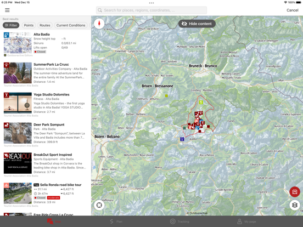Click the Brixen - Bressanone map label

pyautogui.click(x=158, y=86)
